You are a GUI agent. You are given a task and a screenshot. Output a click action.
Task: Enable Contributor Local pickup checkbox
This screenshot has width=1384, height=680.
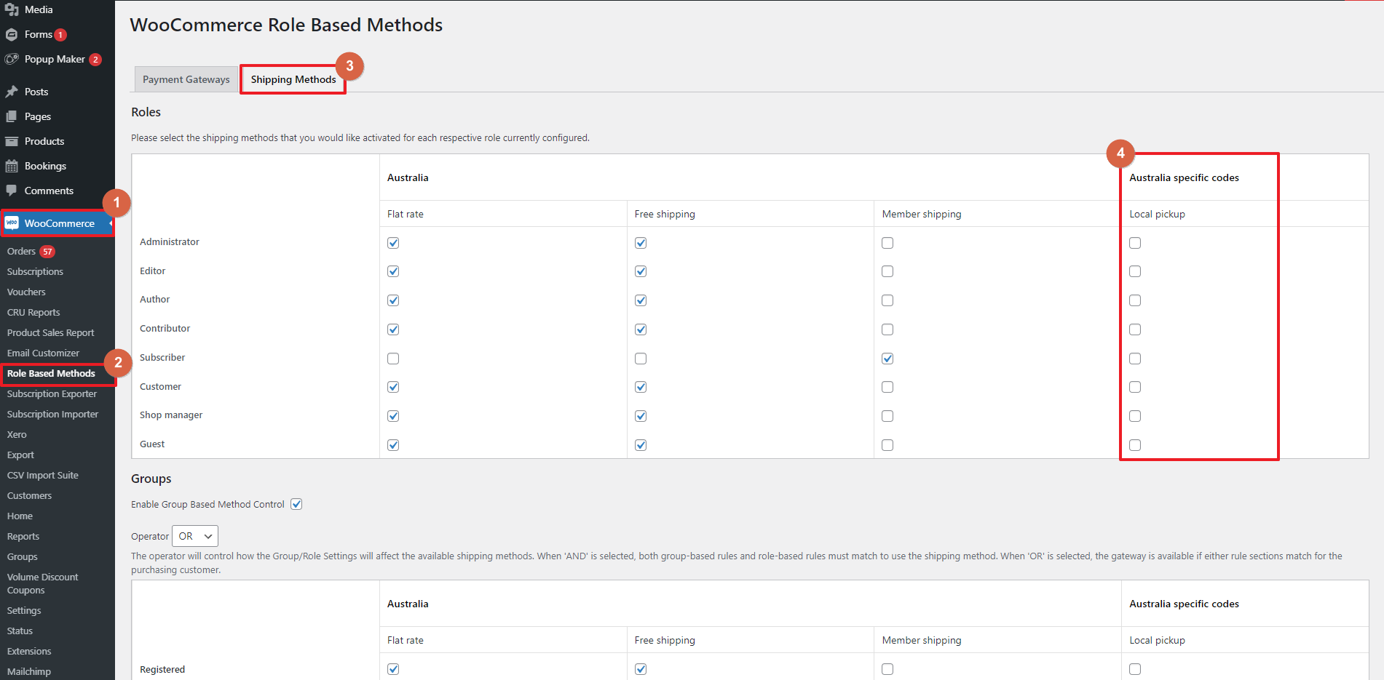pyautogui.click(x=1135, y=329)
